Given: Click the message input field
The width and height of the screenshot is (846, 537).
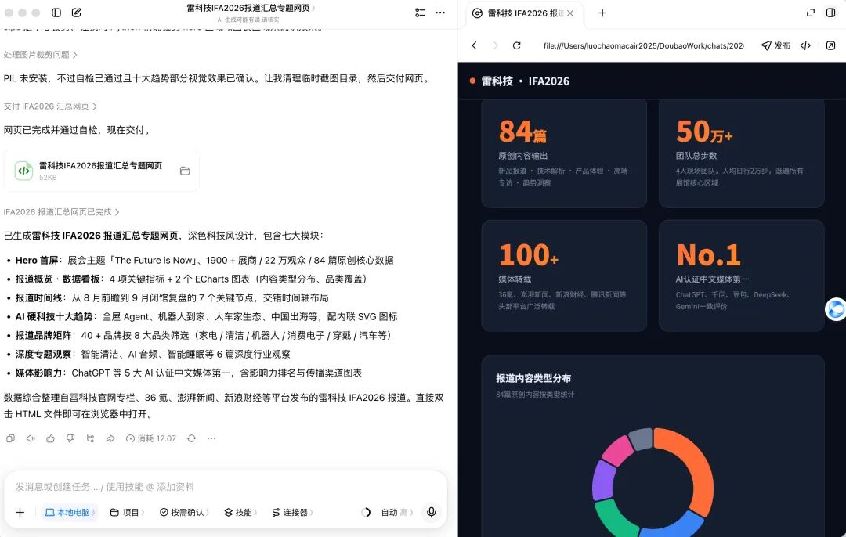Looking at the screenshot, I should tap(226, 487).
